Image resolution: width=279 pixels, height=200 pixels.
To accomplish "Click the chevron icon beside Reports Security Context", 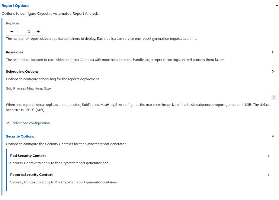I will (x=268, y=174).
